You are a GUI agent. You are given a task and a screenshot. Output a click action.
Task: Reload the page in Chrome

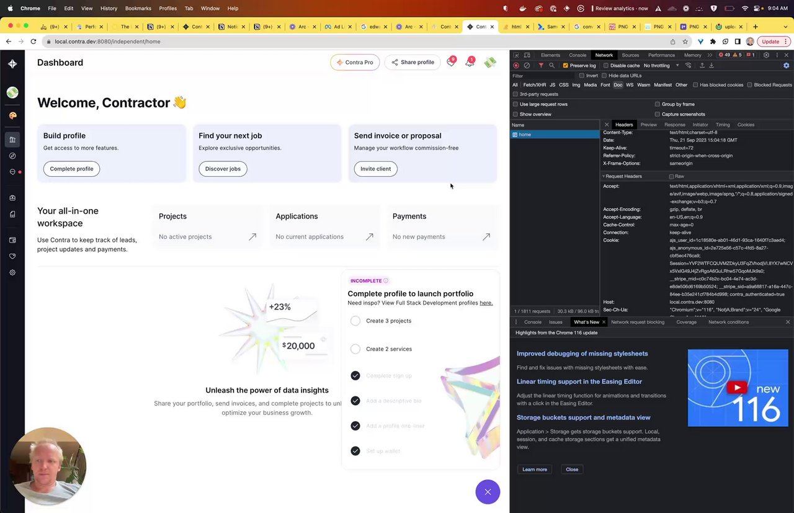tap(33, 42)
